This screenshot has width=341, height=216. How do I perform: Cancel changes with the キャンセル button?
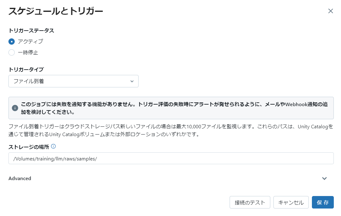291,202
